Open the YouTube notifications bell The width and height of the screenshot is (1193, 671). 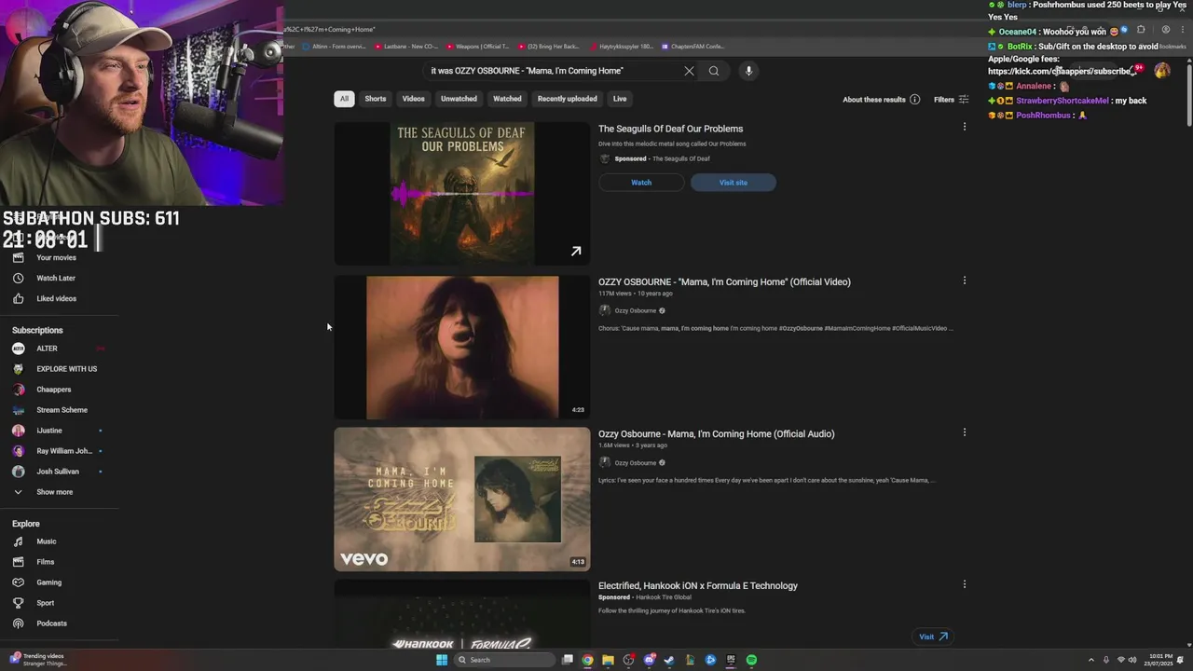(x=1136, y=71)
